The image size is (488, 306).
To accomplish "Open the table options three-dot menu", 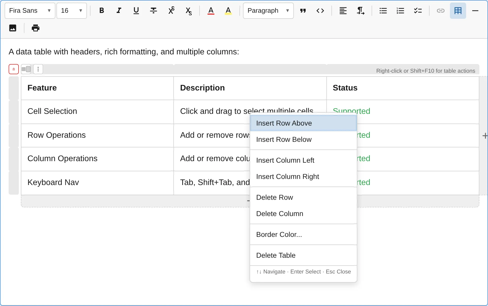I will tap(38, 69).
